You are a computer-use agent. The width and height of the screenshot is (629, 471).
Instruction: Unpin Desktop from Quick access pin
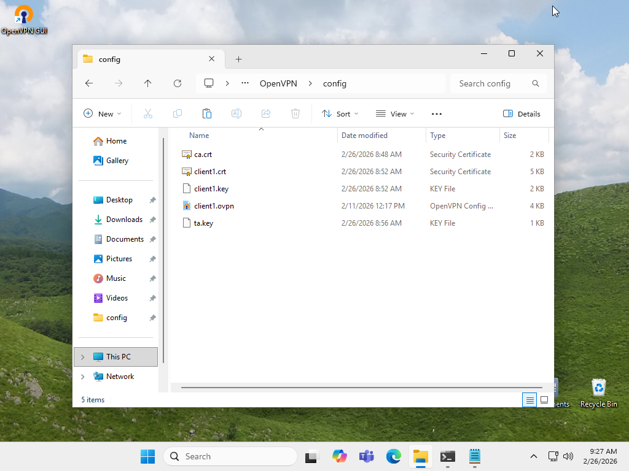[152, 200]
